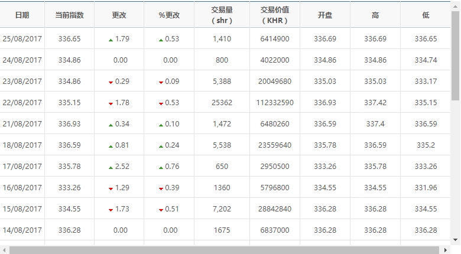Click the 交易价值 (KHR) column header
The width and height of the screenshot is (461, 254).
tap(274, 15)
